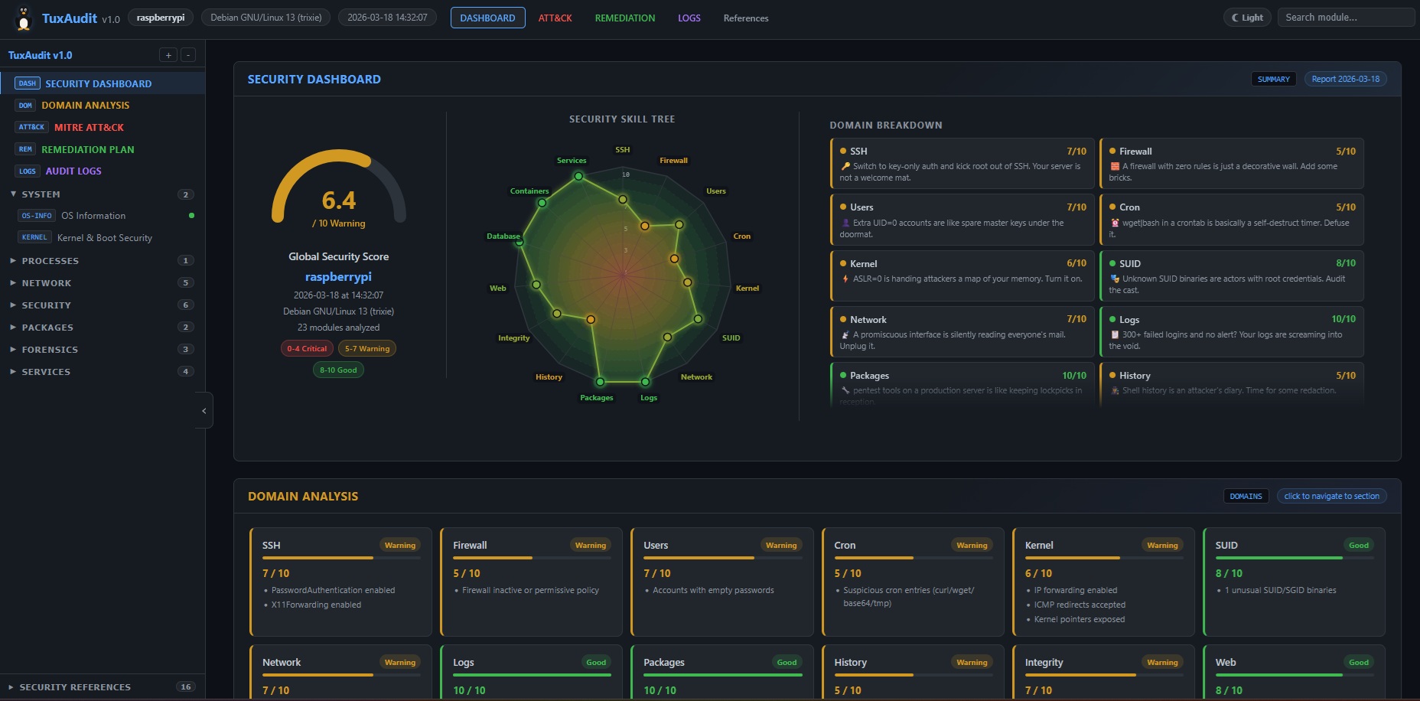Viewport: 1420px width, 701px height.
Task: Click the REM badge beside Remediation Plan
Action: 26,149
